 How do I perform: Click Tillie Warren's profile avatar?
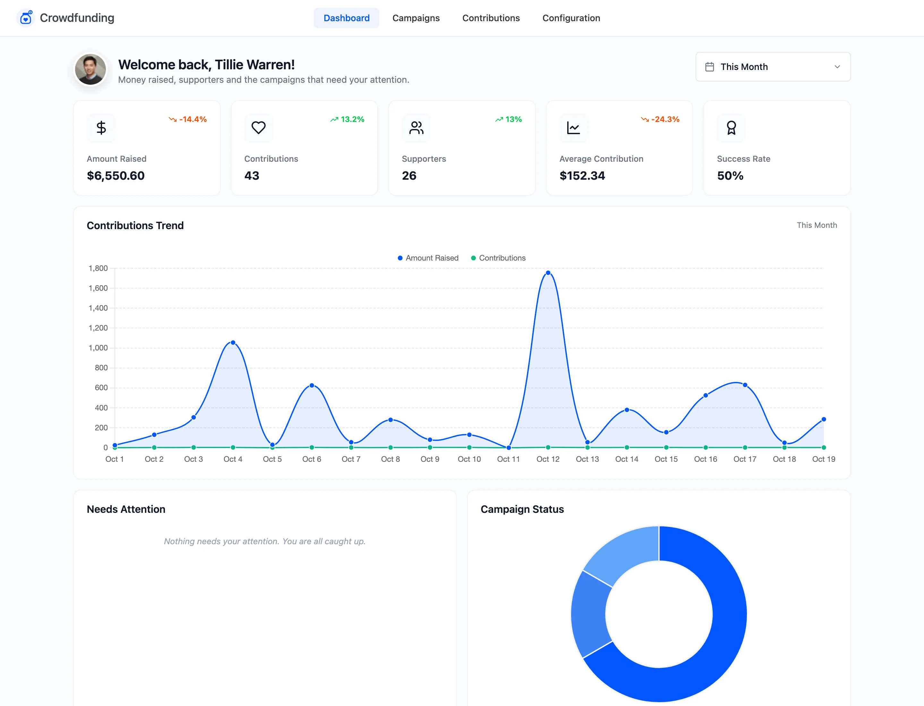[x=90, y=69]
